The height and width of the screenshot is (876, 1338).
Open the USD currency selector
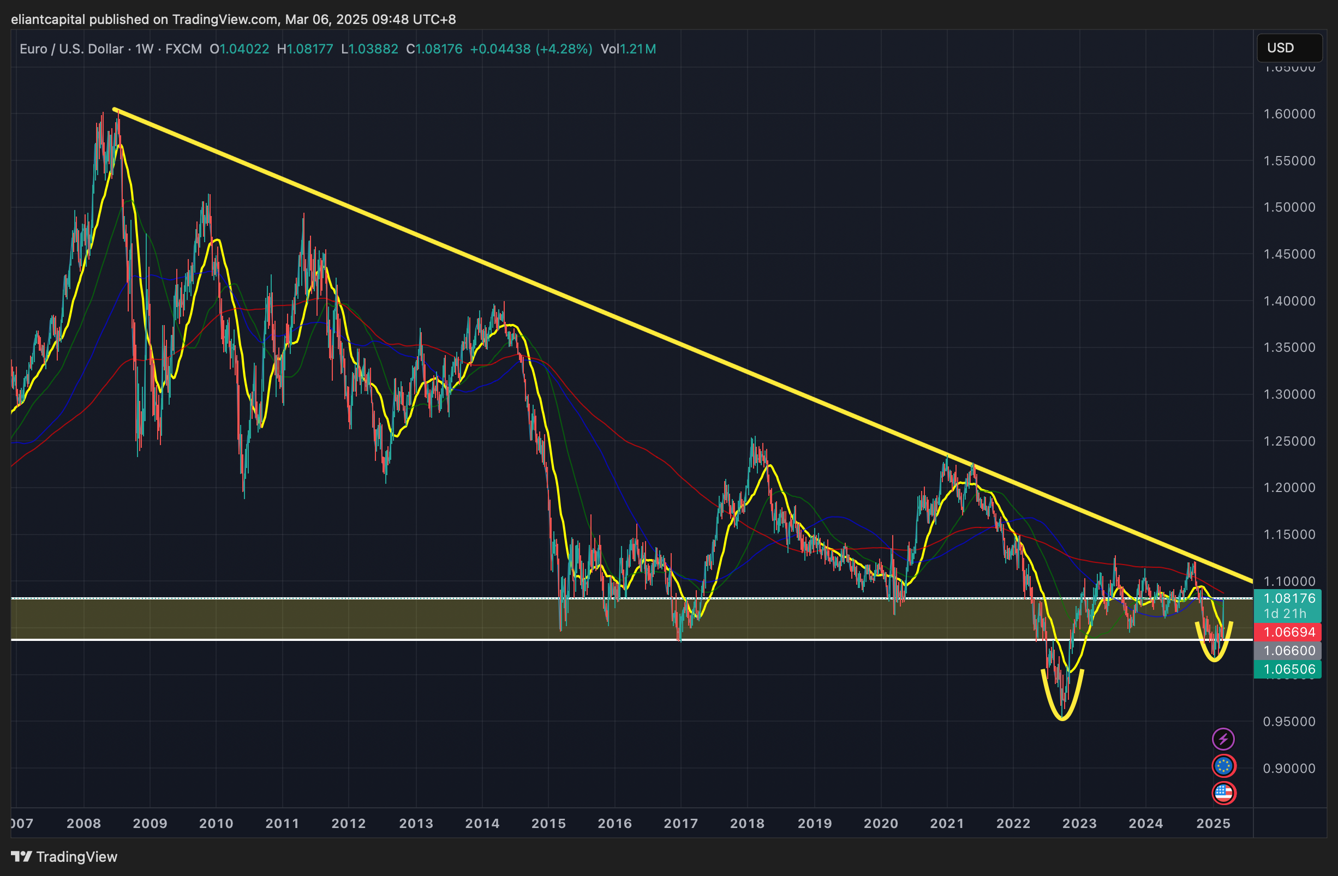(1289, 48)
